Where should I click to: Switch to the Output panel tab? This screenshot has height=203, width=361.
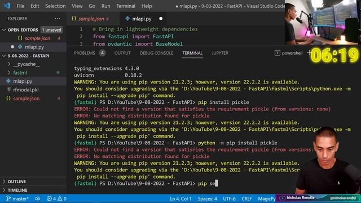122,53
